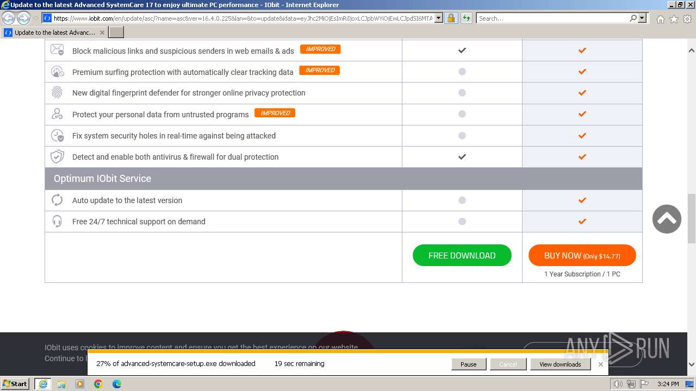Pause the advanced-systemcare-setup.exe download
696x391 pixels.
468,364
